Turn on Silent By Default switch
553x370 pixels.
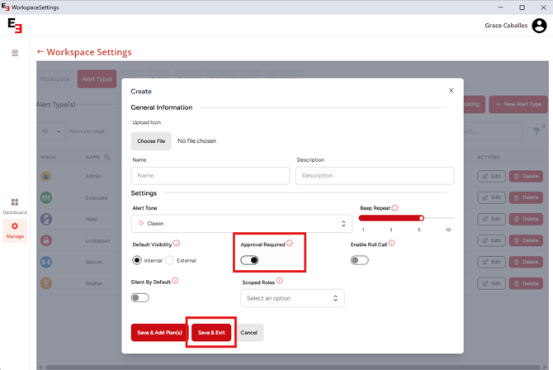(140, 297)
